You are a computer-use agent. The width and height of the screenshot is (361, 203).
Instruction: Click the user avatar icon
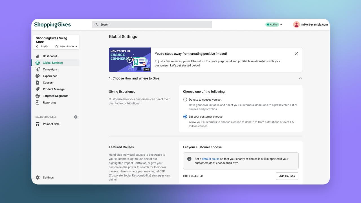296,25
